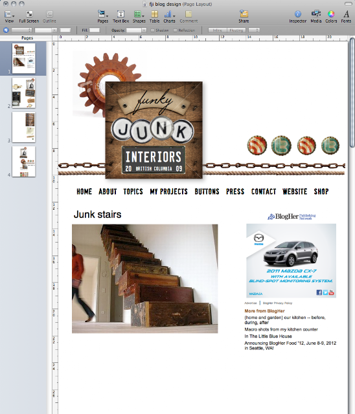Toggle the Shadow checkbox
The width and height of the screenshot is (355, 414).
click(152, 30)
